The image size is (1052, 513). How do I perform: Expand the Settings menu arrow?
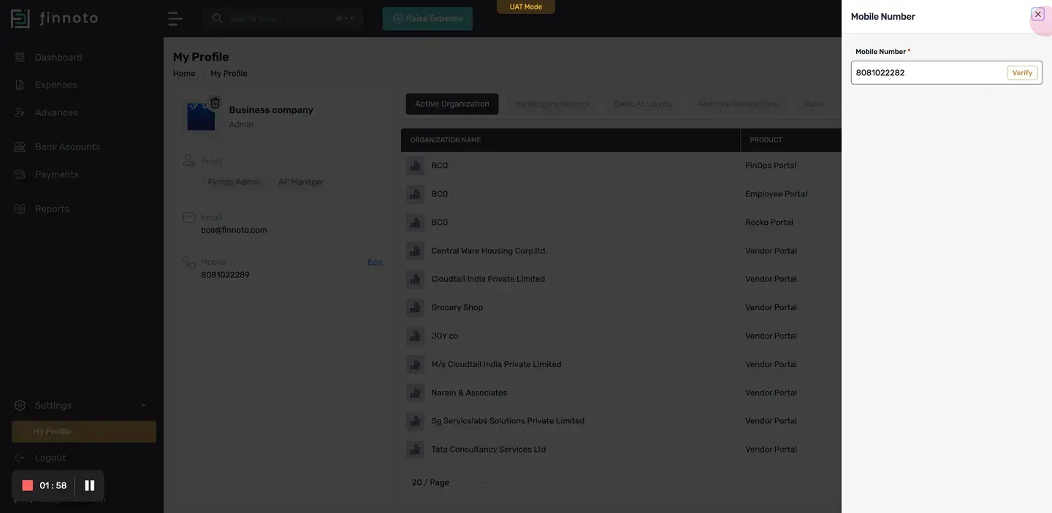pos(143,406)
